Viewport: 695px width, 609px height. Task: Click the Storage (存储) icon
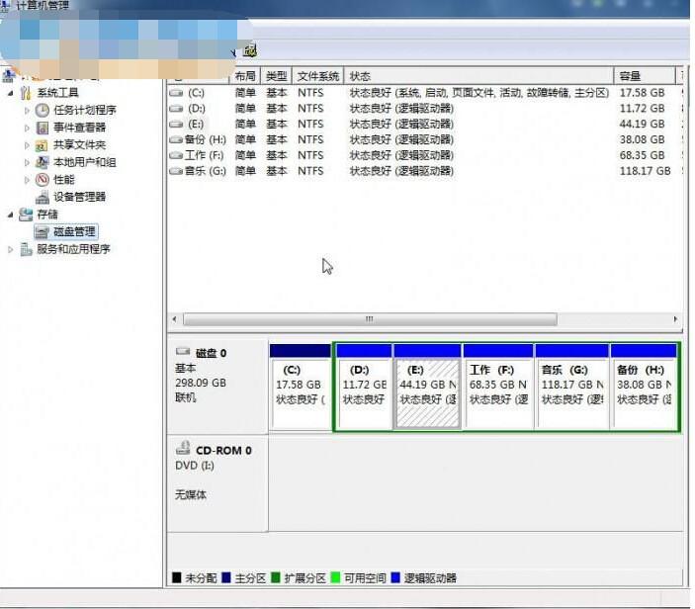[x=26, y=215]
